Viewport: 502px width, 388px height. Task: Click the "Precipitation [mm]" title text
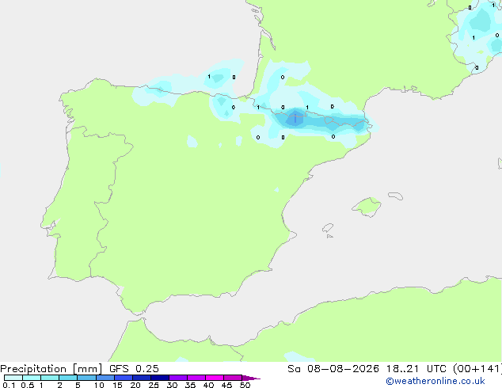click(x=51, y=369)
